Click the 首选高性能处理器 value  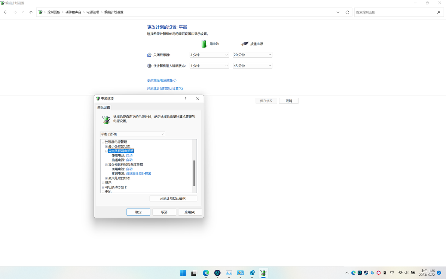138,174
